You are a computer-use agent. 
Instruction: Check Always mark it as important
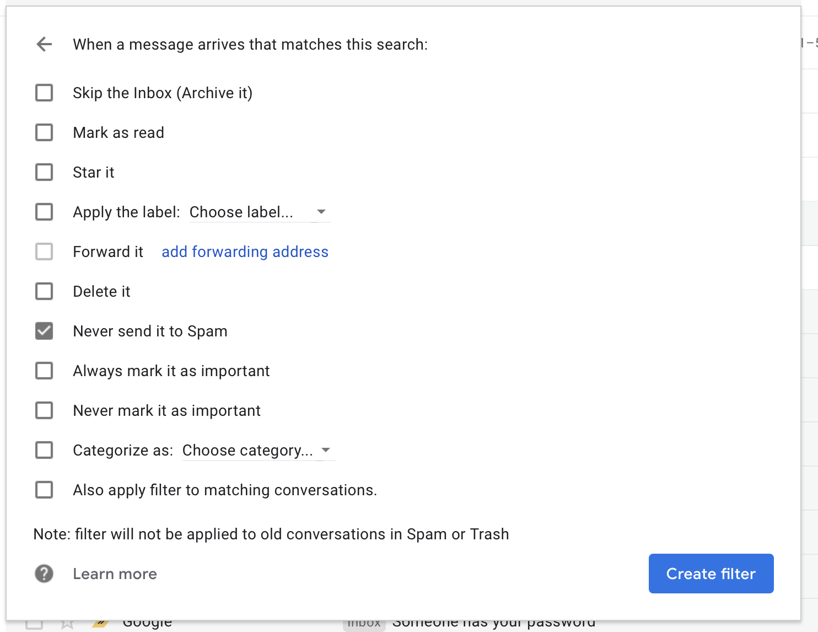(x=44, y=371)
